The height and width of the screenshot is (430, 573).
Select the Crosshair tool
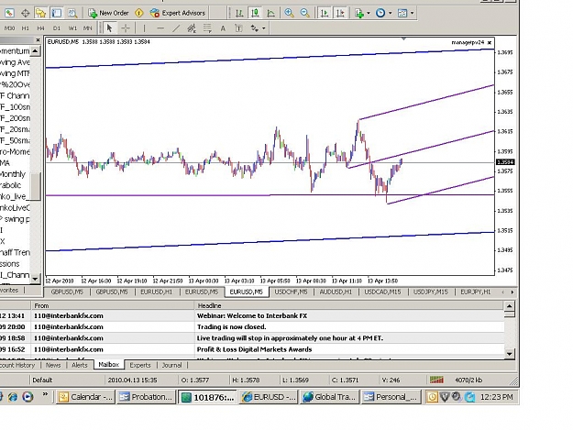point(126,28)
